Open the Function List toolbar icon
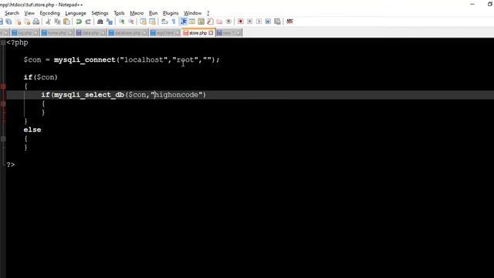The image size is (494, 278). (210, 22)
